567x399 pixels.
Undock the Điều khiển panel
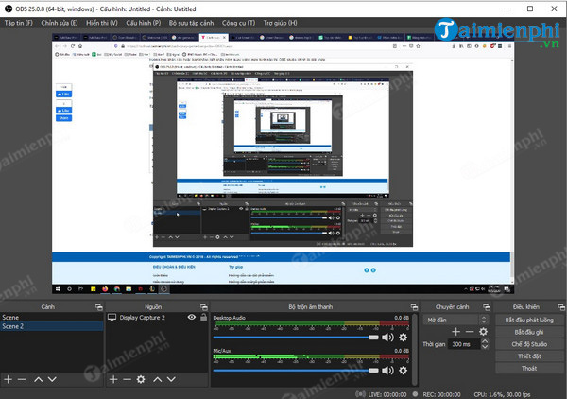point(561,306)
